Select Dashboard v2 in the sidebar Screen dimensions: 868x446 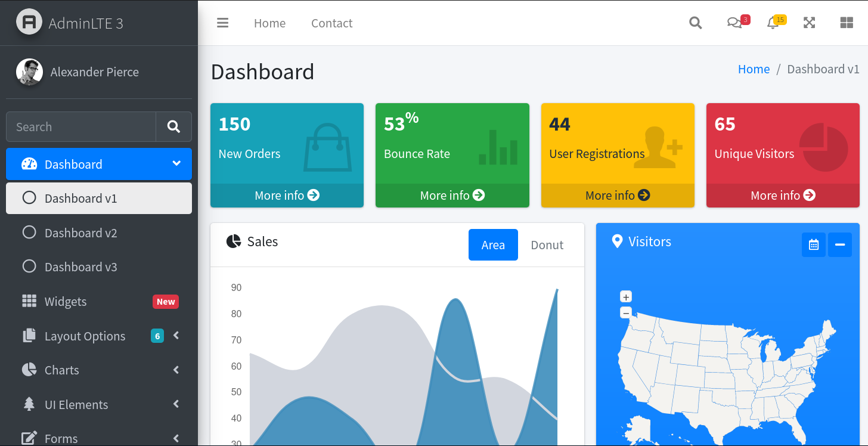coord(80,233)
